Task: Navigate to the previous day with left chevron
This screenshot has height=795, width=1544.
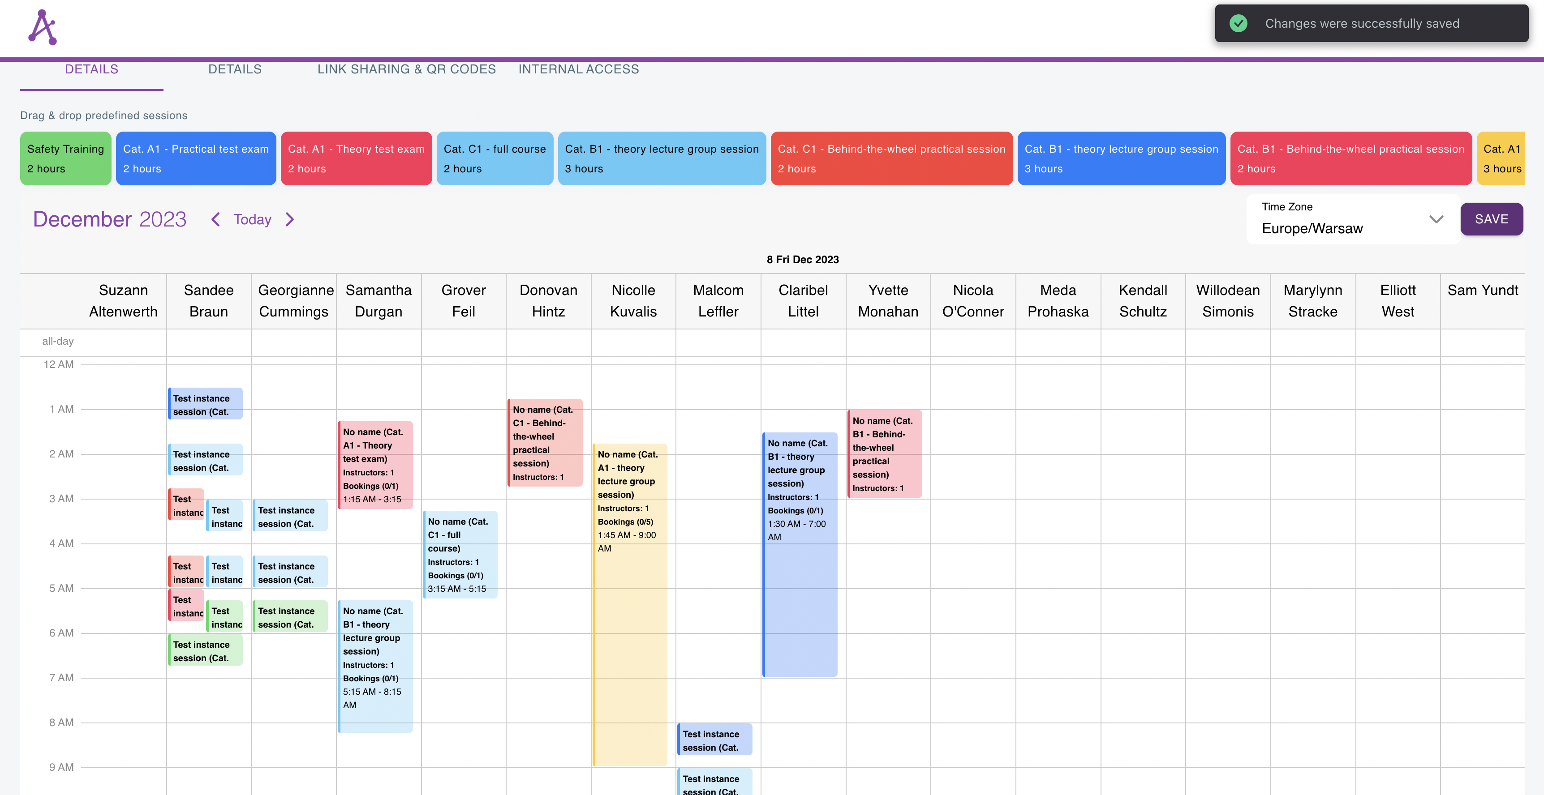Action: [215, 219]
